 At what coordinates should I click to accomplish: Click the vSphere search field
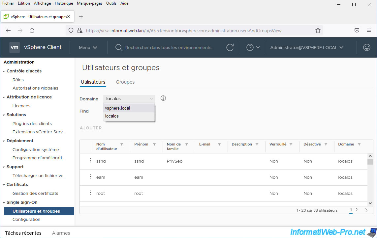click(x=168, y=47)
